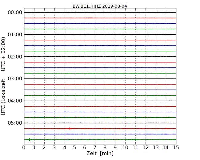200x160 pixels.
Task: Click the 00:00 time label
Action: pyautogui.click(x=15, y=13)
